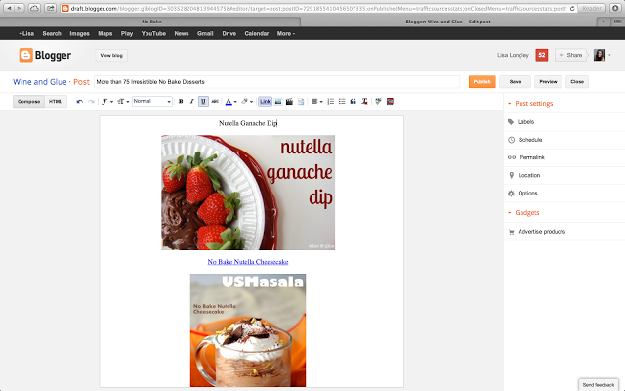Format selection as a quote
The width and height of the screenshot is (625, 391).
(353, 102)
